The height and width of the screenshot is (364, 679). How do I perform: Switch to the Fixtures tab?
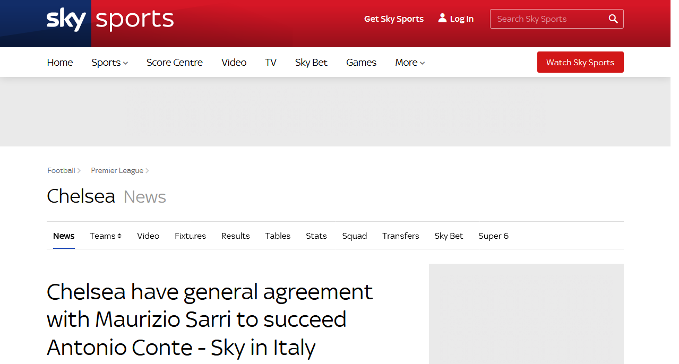(190, 236)
